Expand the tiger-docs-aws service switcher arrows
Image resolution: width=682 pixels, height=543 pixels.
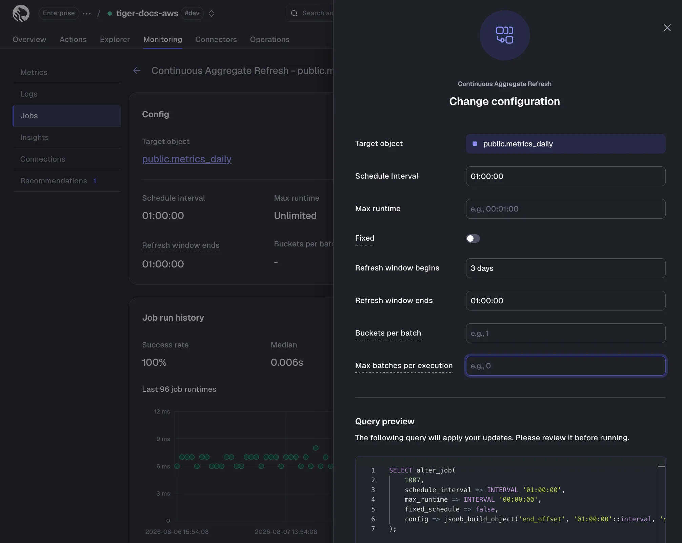click(x=212, y=14)
